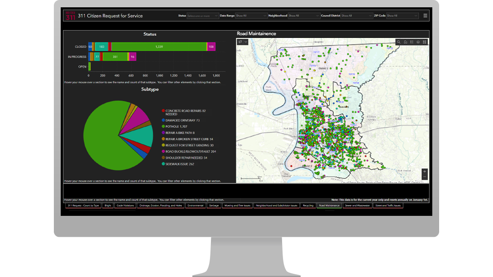The width and height of the screenshot is (493, 277).
Task: Open the Neighborhood filter dropdown
Action: (304, 16)
